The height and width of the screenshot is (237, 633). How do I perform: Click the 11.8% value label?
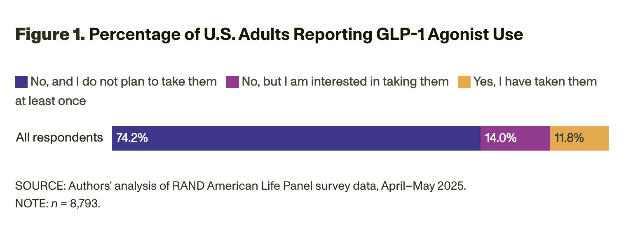(x=569, y=138)
